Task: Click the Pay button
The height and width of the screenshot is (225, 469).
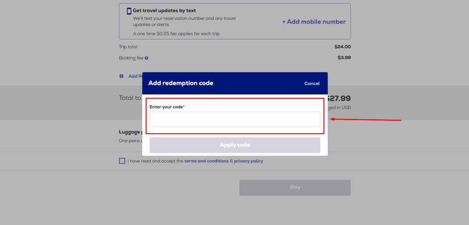Action: coord(295,188)
